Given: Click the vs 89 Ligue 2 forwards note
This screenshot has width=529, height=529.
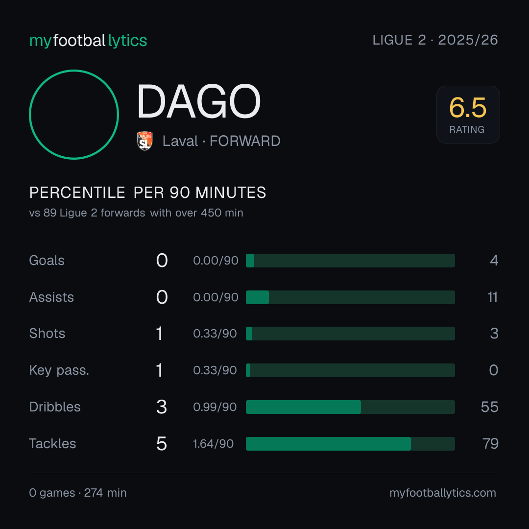Looking at the screenshot, I should (x=136, y=213).
